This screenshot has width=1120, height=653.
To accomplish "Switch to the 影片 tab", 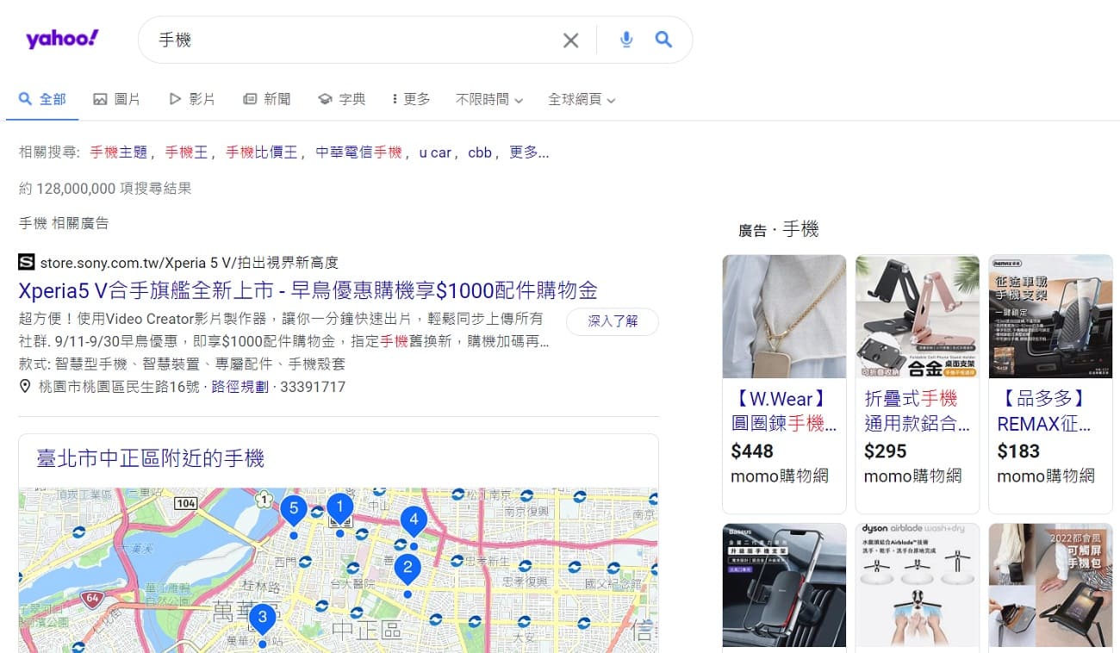I will pyautogui.click(x=192, y=99).
